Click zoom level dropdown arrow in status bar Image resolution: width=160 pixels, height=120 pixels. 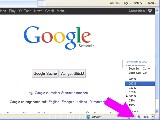pyautogui.click(x=153, y=117)
